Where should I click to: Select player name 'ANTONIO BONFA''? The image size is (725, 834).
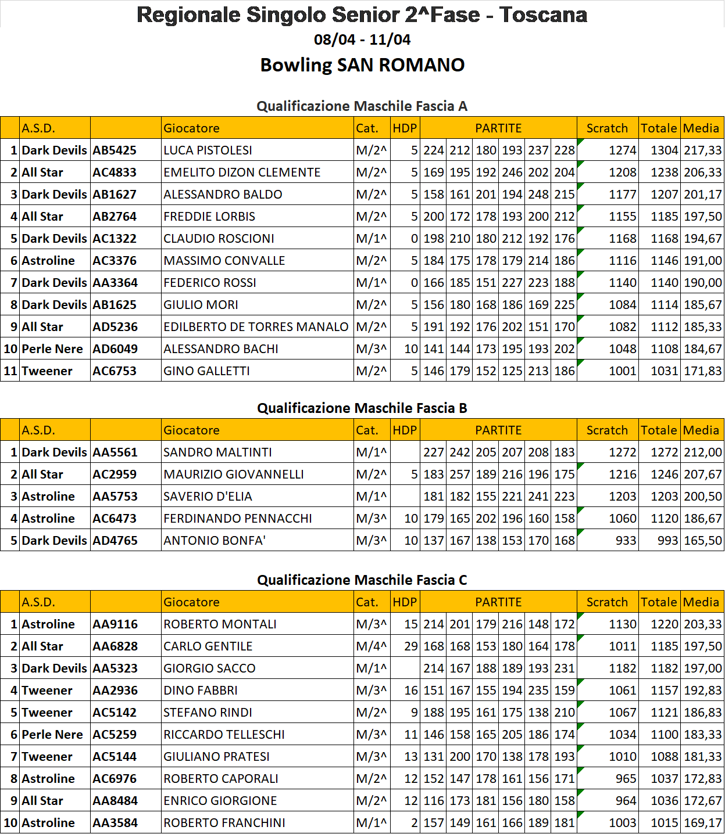click(215, 541)
